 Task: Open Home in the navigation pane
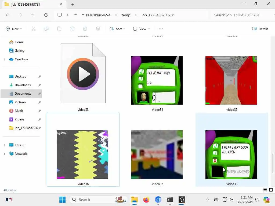tap(19, 42)
